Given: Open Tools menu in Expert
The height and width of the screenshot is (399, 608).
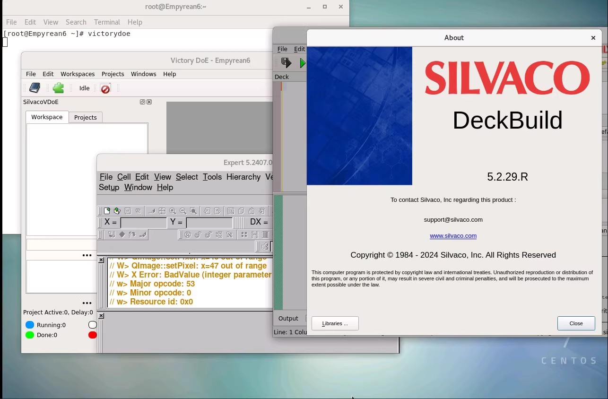Looking at the screenshot, I should tap(212, 177).
